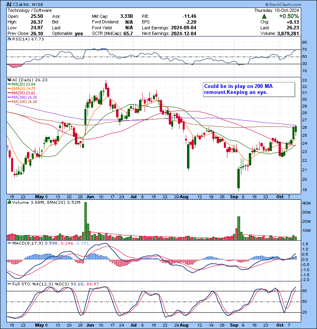Click the SCTR (MidCap) value 65.7
The image size is (317, 329).
[x=128, y=34]
